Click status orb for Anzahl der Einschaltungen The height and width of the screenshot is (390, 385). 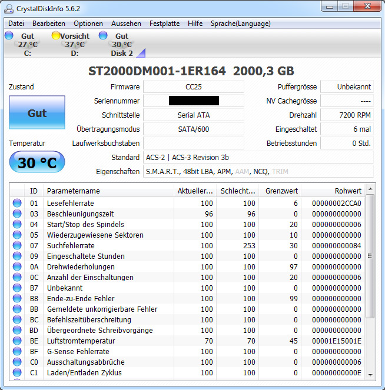click(17, 277)
